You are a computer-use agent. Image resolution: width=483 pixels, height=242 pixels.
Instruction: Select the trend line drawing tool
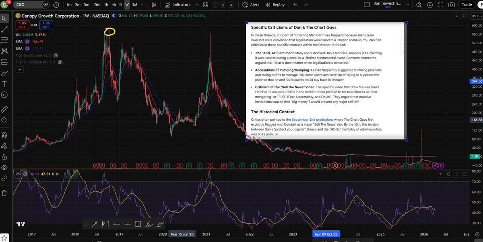4,29
